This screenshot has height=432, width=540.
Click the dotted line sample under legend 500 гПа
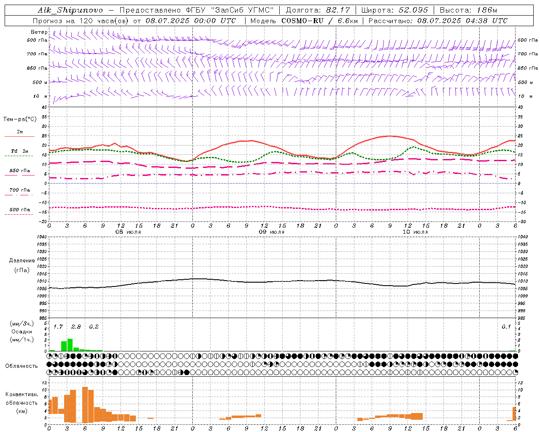click(x=19, y=214)
